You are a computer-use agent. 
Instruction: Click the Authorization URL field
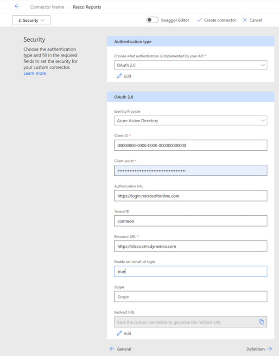pyautogui.click(x=190, y=196)
